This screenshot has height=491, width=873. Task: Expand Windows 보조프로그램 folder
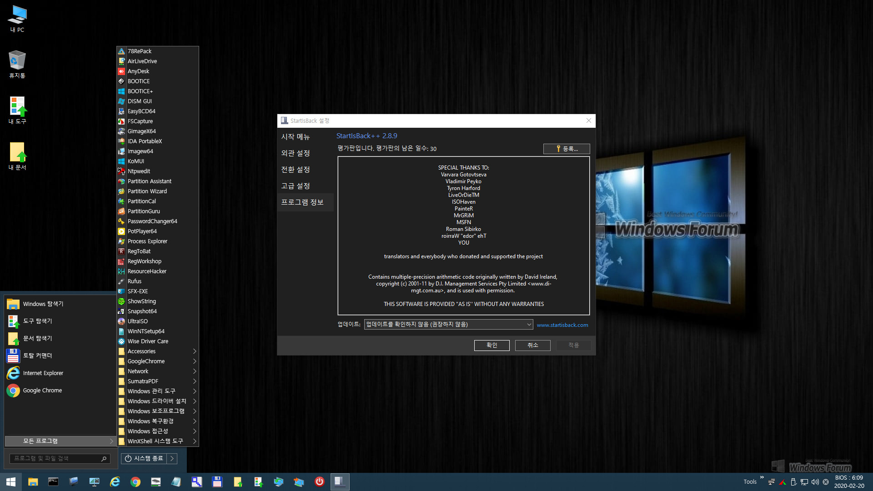coord(157,411)
